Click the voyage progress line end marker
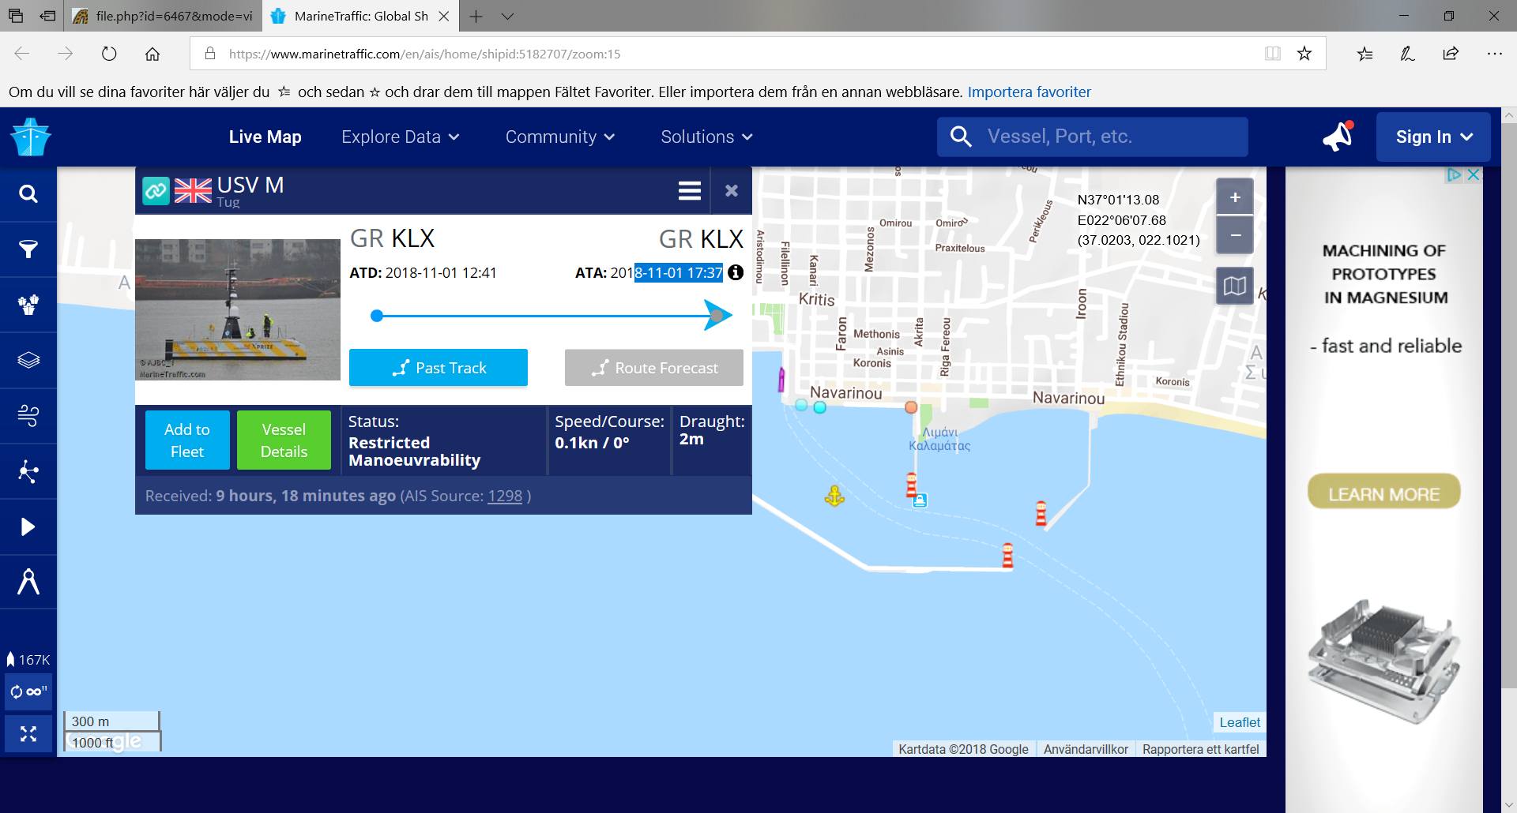This screenshot has height=813, width=1517. tap(716, 316)
